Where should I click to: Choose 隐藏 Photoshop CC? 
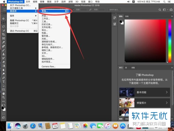[23, 21]
